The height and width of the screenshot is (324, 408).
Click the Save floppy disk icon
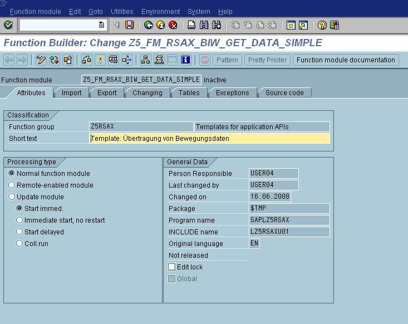click(x=129, y=25)
